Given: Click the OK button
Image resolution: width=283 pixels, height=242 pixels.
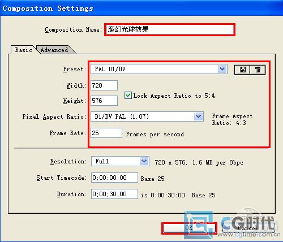Looking at the screenshot, I should tap(189, 228).
